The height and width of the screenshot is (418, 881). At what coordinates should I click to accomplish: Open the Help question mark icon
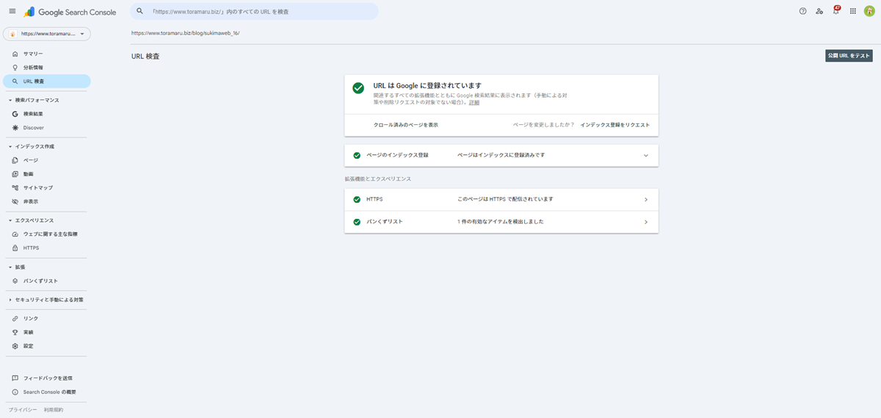(x=802, y=11)
